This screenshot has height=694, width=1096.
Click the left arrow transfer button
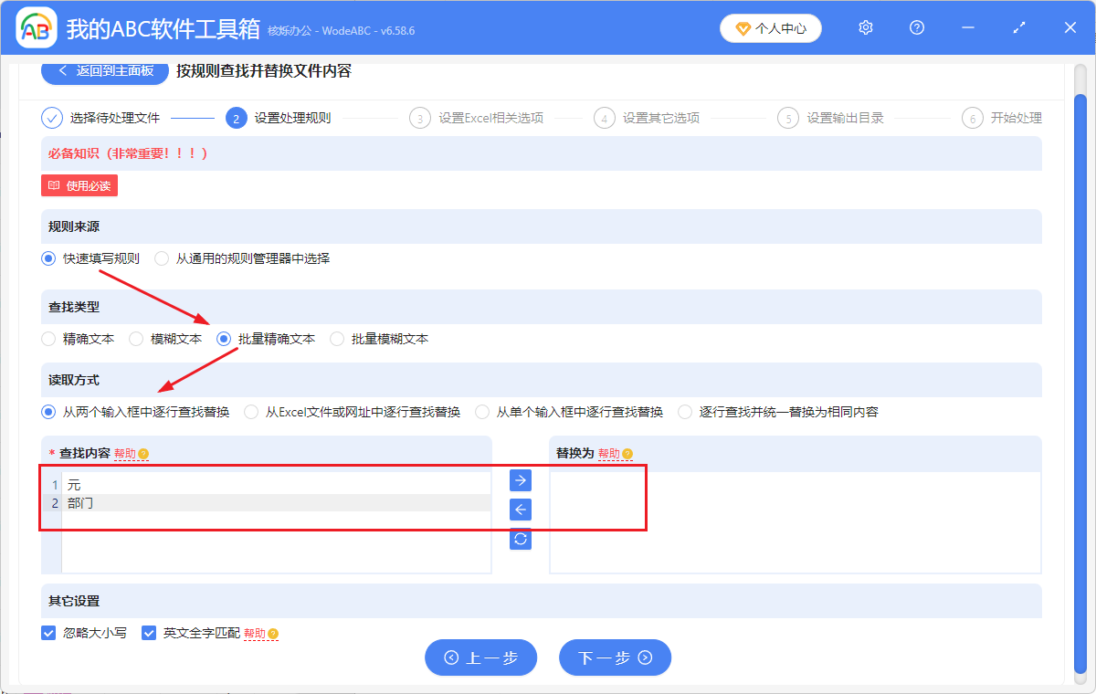click(x=520, y=510)
